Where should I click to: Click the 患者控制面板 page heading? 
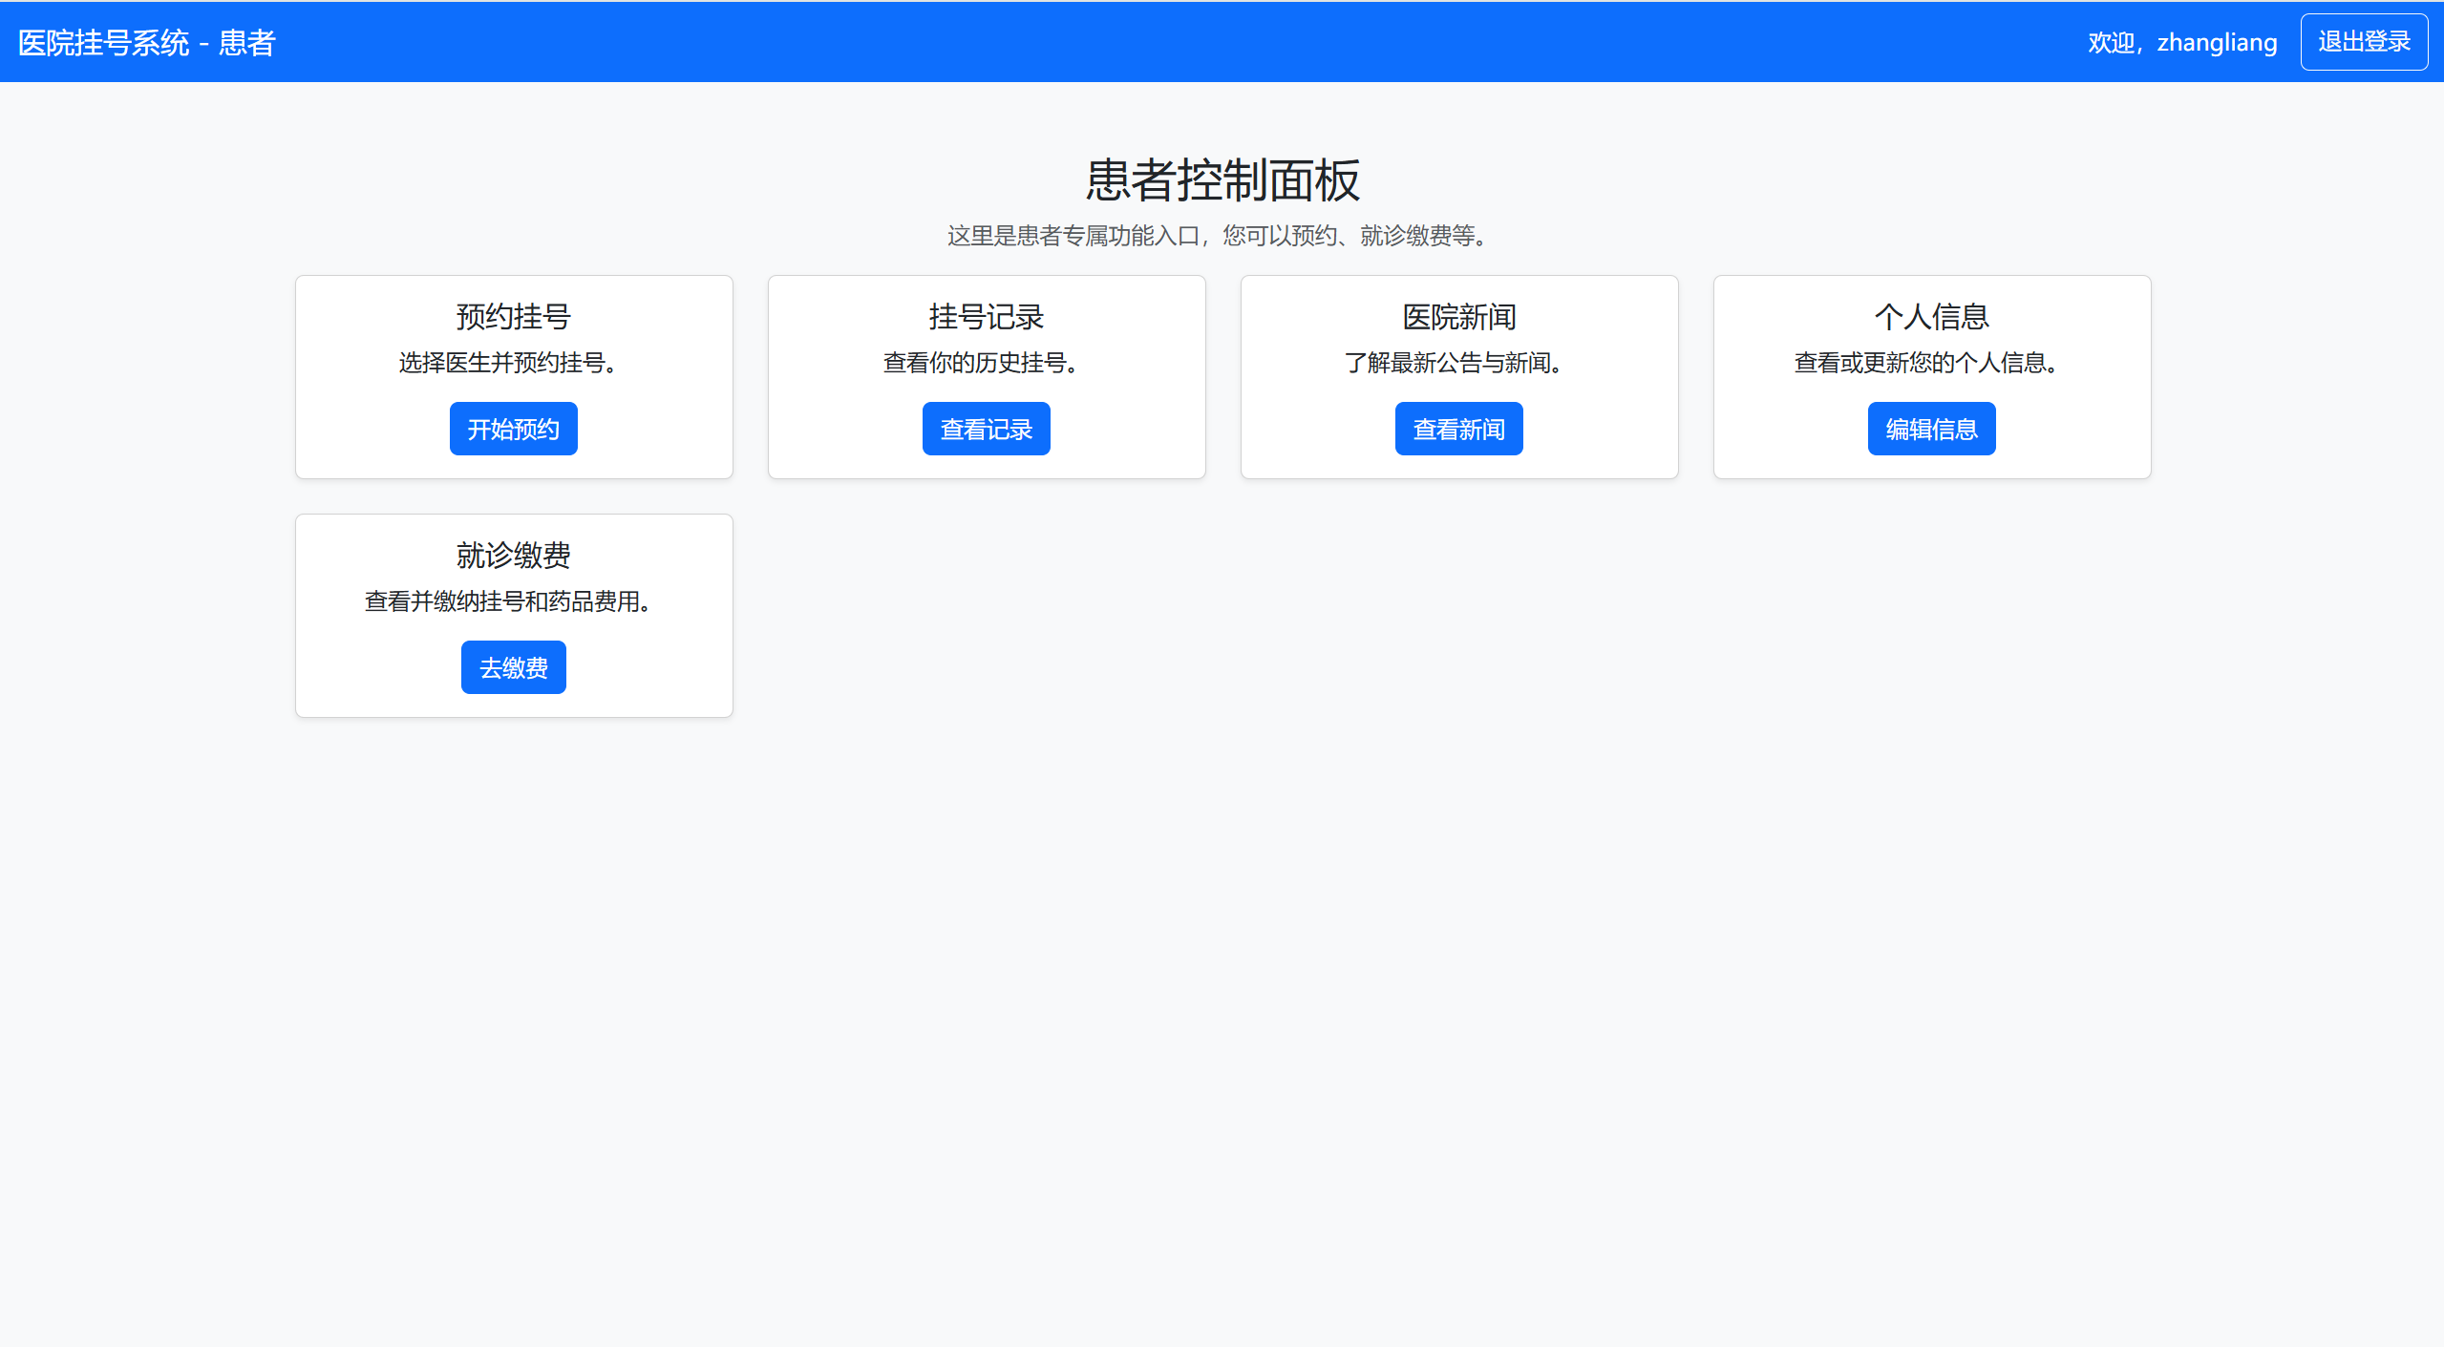[1222, 180]
